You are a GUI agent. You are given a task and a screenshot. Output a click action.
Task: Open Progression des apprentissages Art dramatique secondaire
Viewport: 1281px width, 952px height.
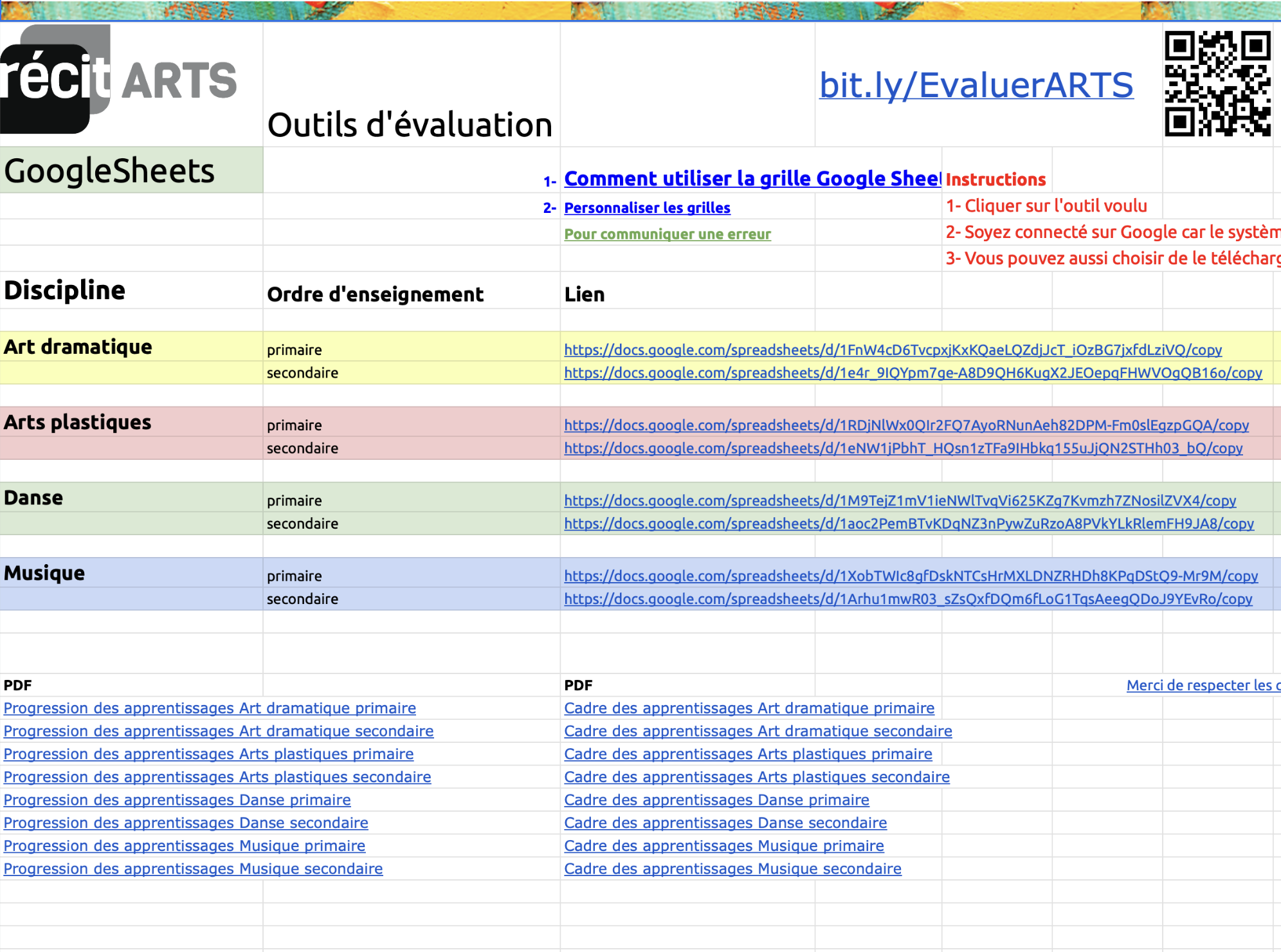219,731
